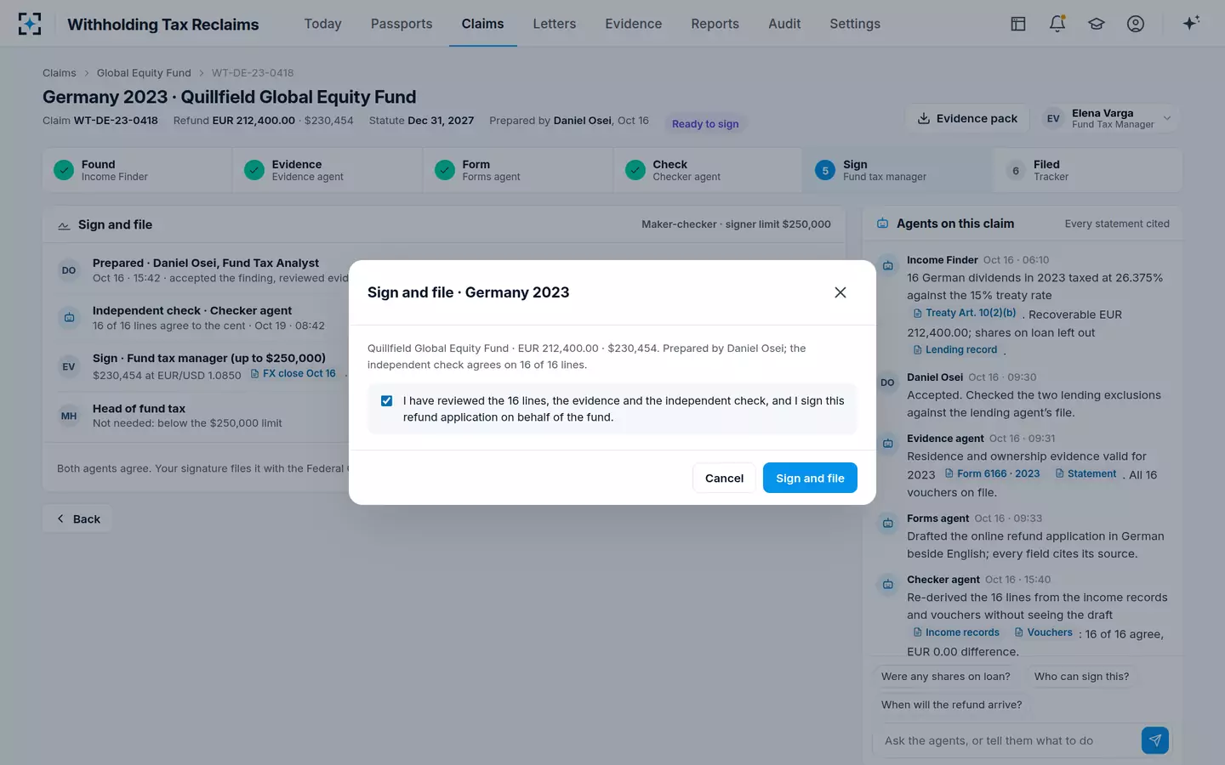The image size is (1225, 765).
Task: Cancel the Sign and file dialog
Action: point(724,478)
